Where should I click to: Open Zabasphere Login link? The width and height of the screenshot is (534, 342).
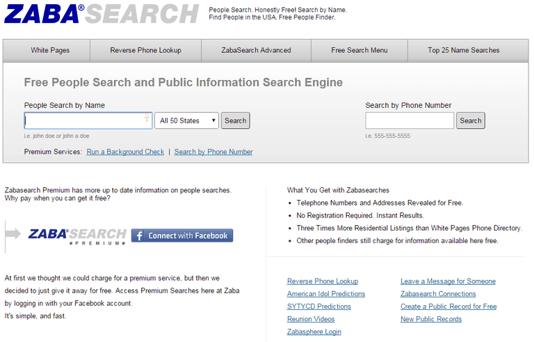(x=314, y=332)
